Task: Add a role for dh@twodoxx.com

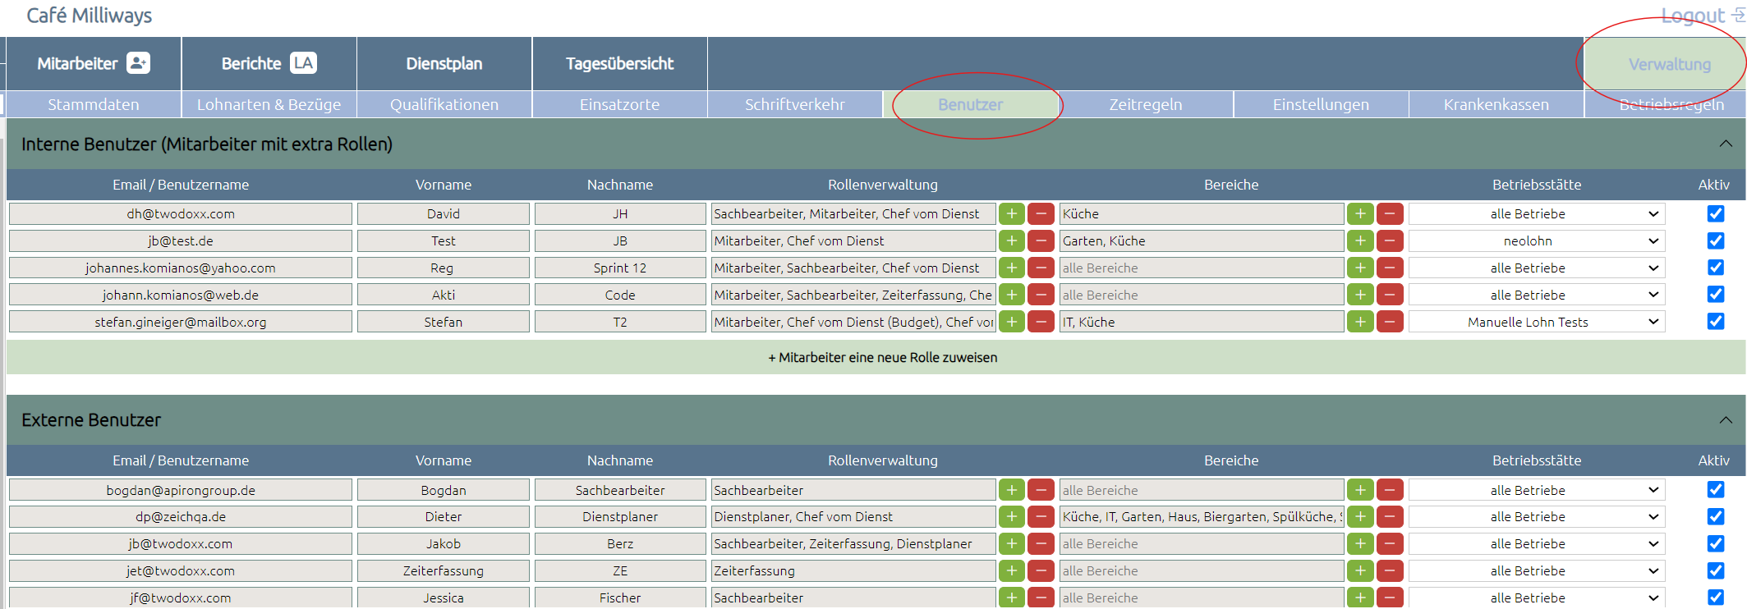Action: [x=1012, y=213]
